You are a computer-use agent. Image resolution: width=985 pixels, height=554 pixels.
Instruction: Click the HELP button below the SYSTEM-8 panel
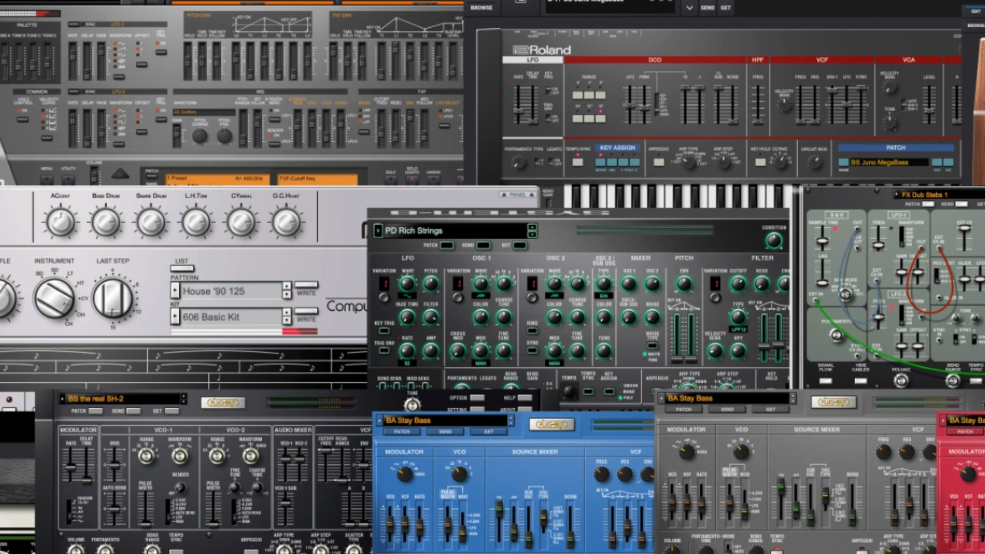tap(525, 398)
